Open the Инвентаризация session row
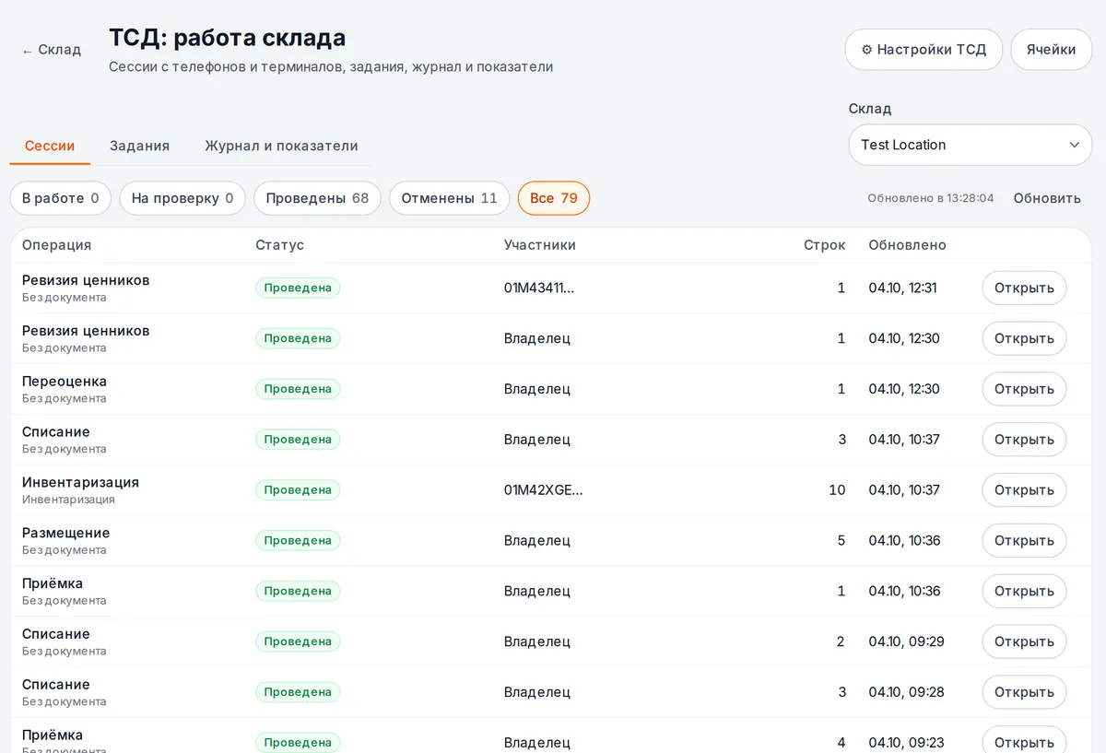The height and width of the screenshot is (753, 1106). [1024, 490]
